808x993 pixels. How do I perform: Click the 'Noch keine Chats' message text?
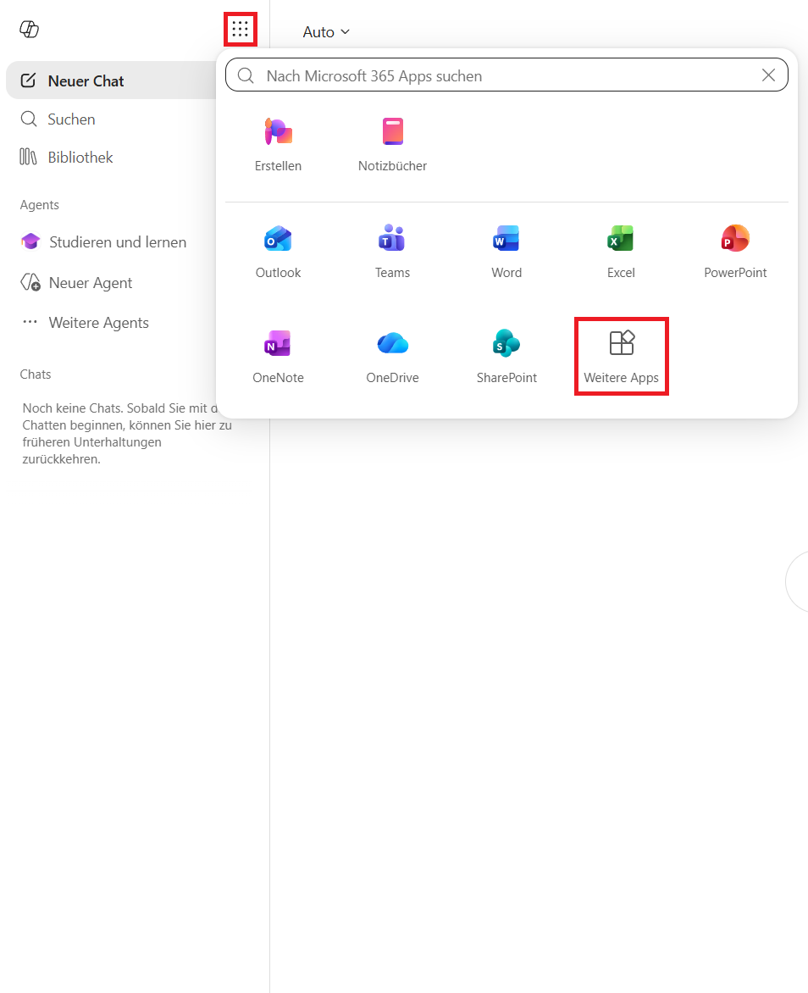(127, 433)
